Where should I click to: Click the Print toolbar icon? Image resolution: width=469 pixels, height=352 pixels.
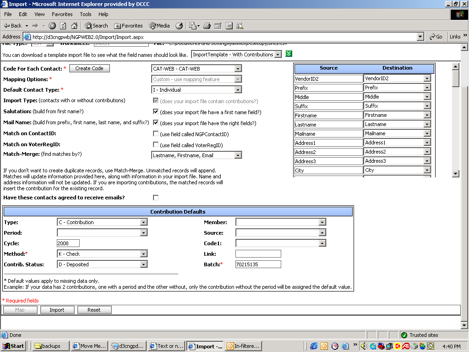(x=207, y=26)
